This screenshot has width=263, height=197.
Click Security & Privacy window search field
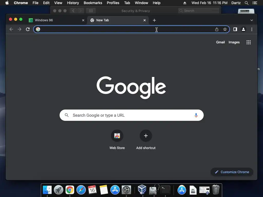coord(199,11)
